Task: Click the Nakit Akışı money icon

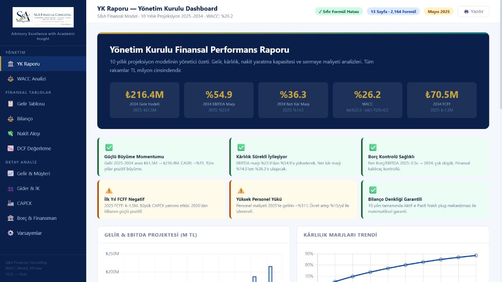Action: pos(10,134)
